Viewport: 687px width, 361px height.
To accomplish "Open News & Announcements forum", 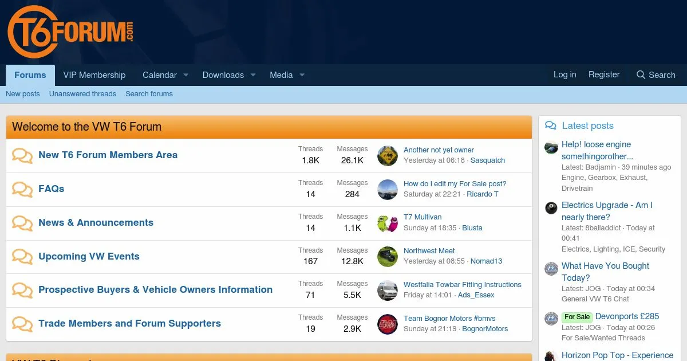I will coord(96,222).
